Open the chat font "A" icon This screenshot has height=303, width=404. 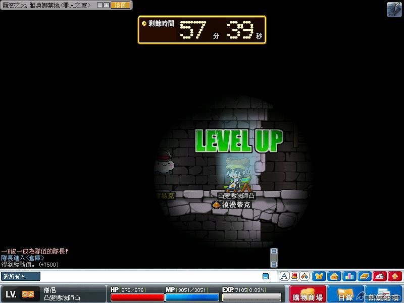coord(284,276)
